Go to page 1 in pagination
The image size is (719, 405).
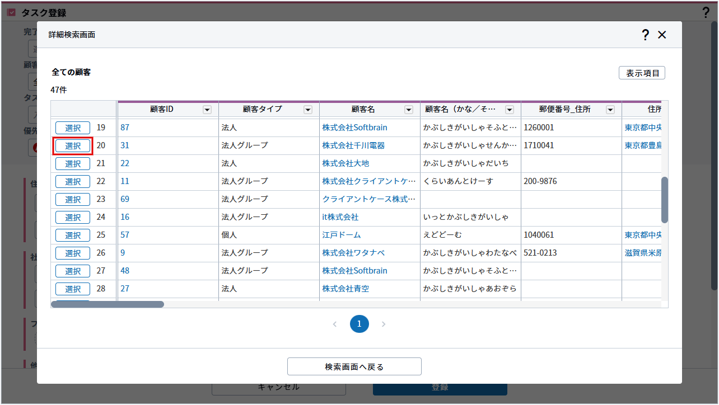coord(359,324)
